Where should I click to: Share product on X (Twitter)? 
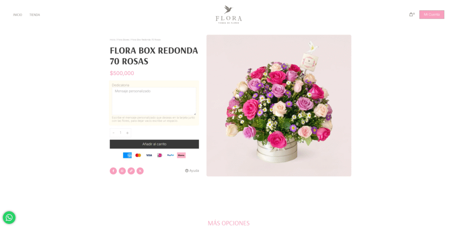tap(140, 171)
